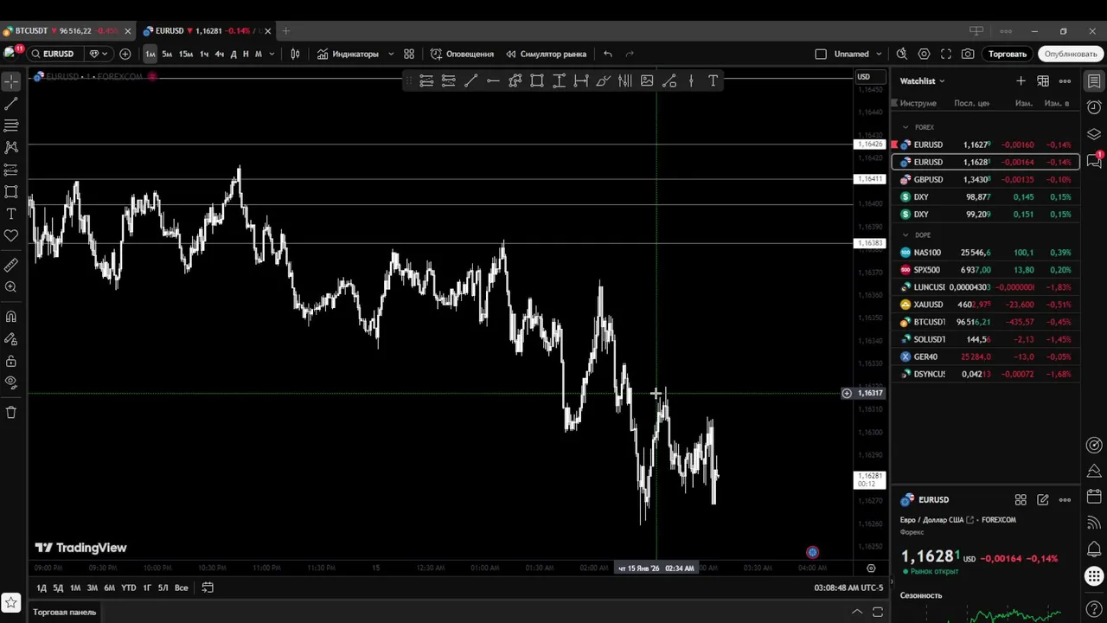1107x623 pixels.
Task: Switch to 5м timeframe
Action: click(x=167, y=54)
